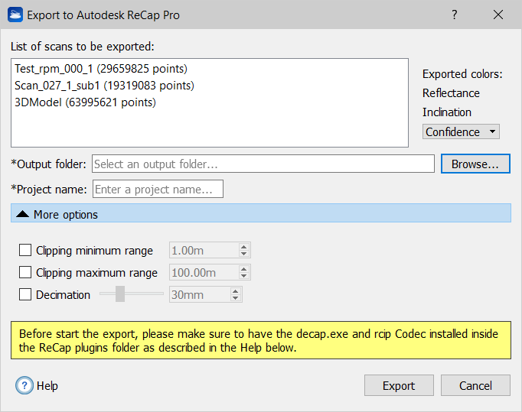Click the blue Help question mark icon
Screen dimensions: 522x412
tap(24, 385)
